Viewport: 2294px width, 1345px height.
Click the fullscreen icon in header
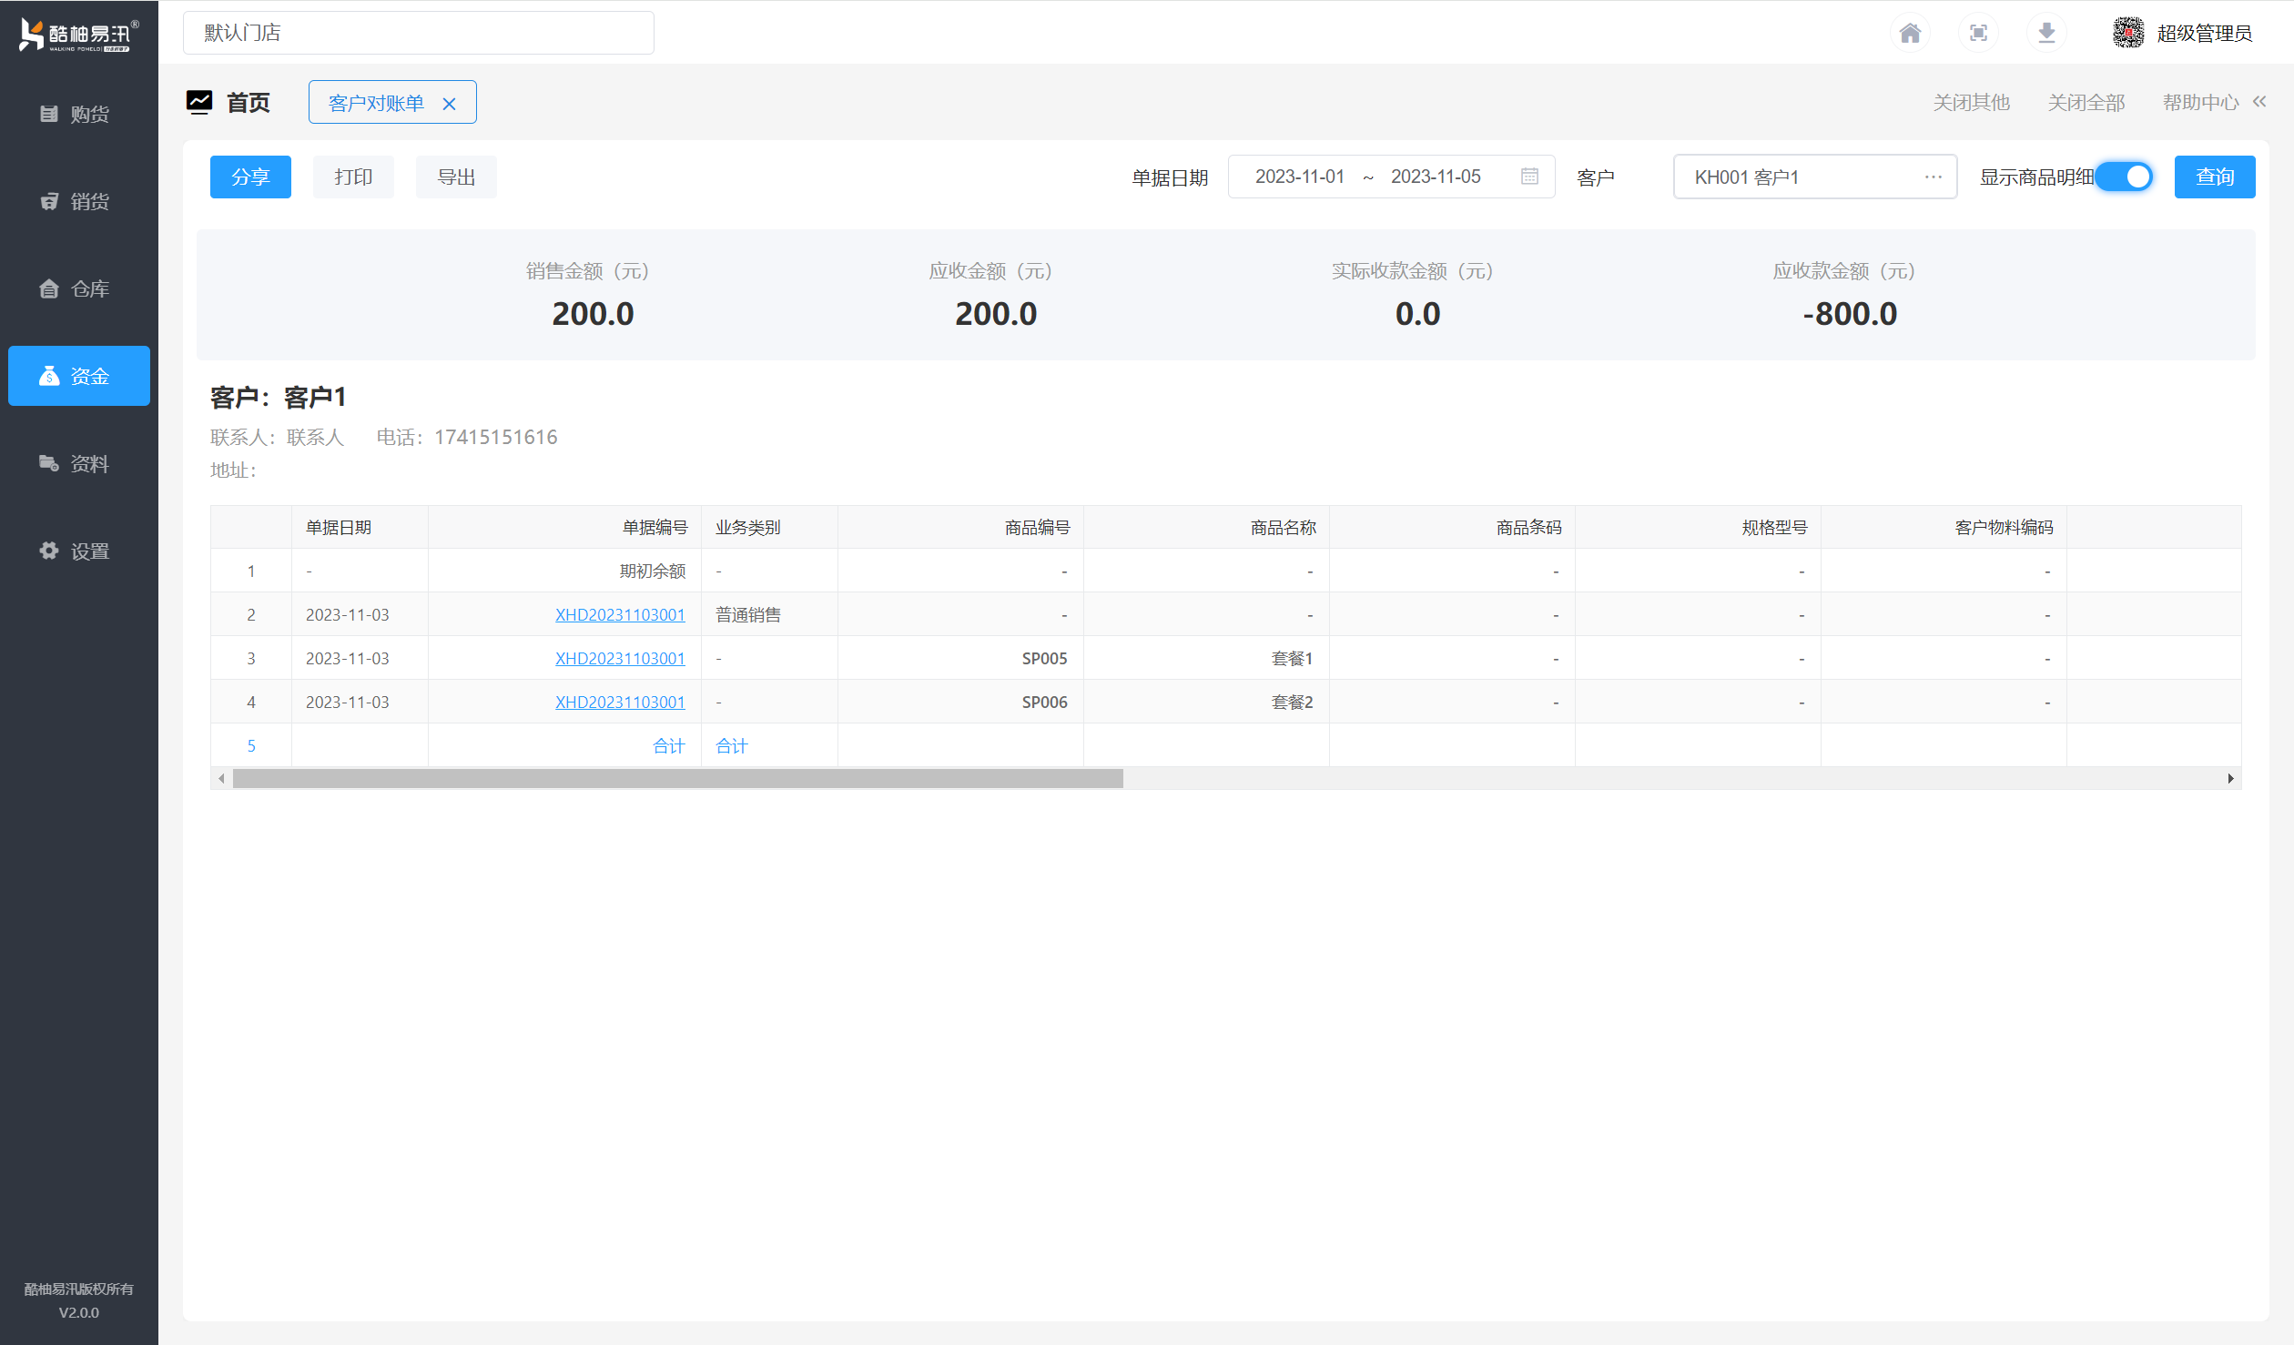tap(1978, 34)
